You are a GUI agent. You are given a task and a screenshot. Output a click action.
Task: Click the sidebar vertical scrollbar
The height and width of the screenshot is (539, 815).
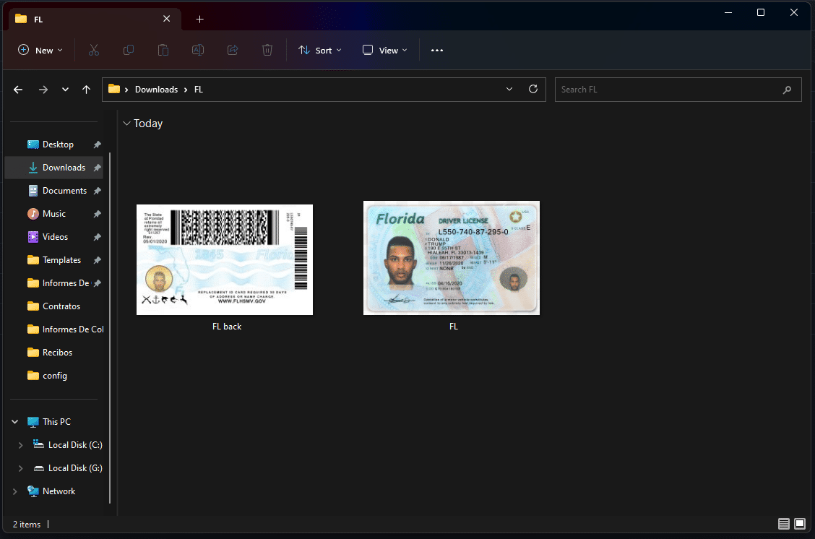[x=111, y=327]
